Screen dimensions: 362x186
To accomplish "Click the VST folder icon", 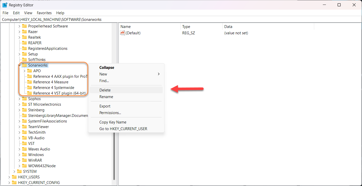I will pos(24,143).
